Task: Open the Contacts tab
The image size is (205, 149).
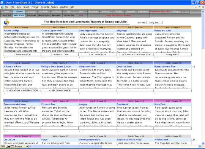Action: tap(118, 11)
